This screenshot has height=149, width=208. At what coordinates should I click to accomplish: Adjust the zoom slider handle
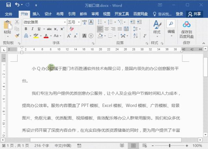click(x=170, y=145)
